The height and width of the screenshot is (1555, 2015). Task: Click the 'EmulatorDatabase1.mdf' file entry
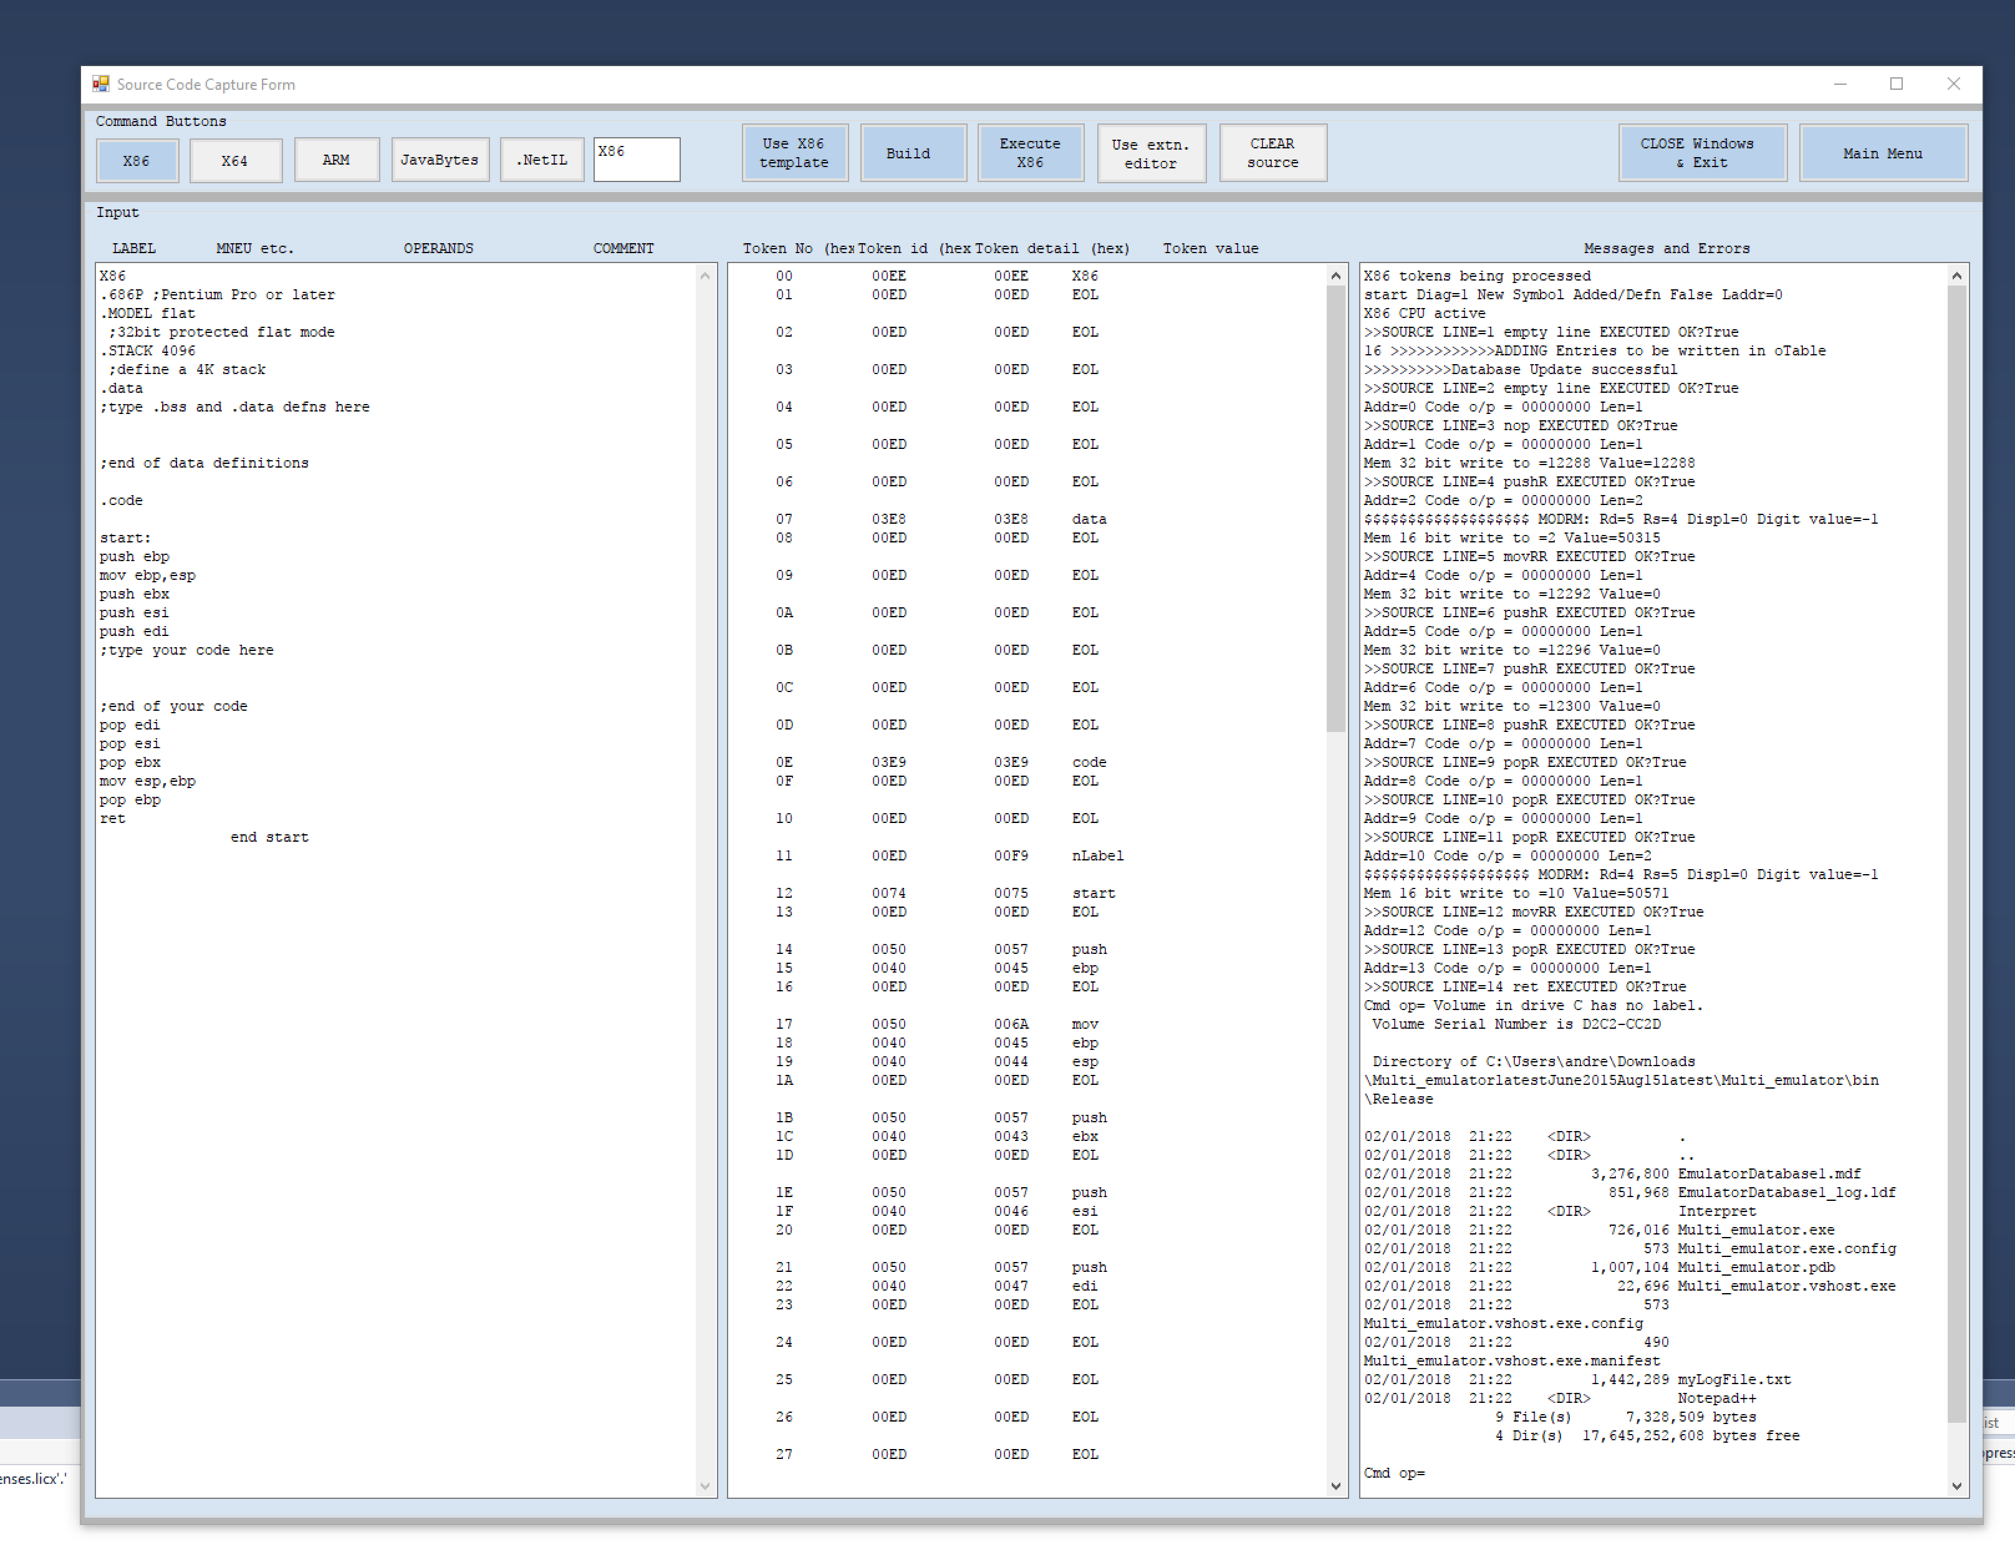[1769, 1174]
